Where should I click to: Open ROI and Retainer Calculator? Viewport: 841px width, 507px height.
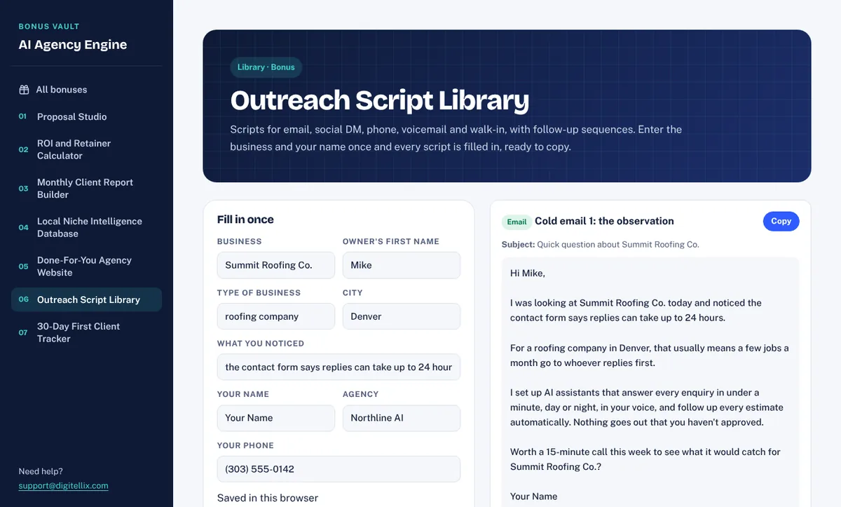pos(86,149)
